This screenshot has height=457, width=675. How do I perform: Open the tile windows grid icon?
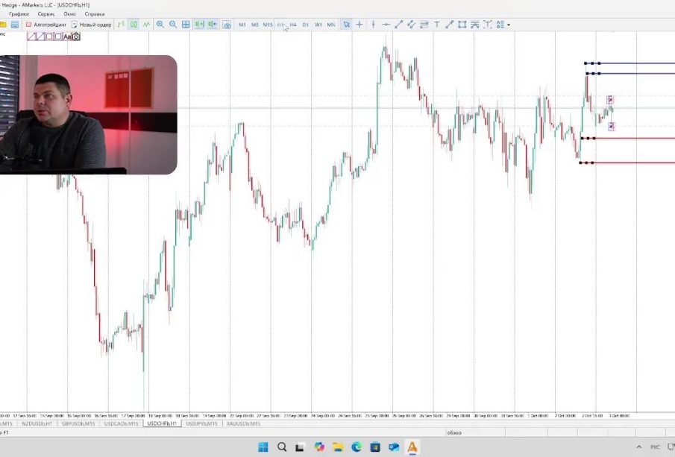click(x=186, y=25)
